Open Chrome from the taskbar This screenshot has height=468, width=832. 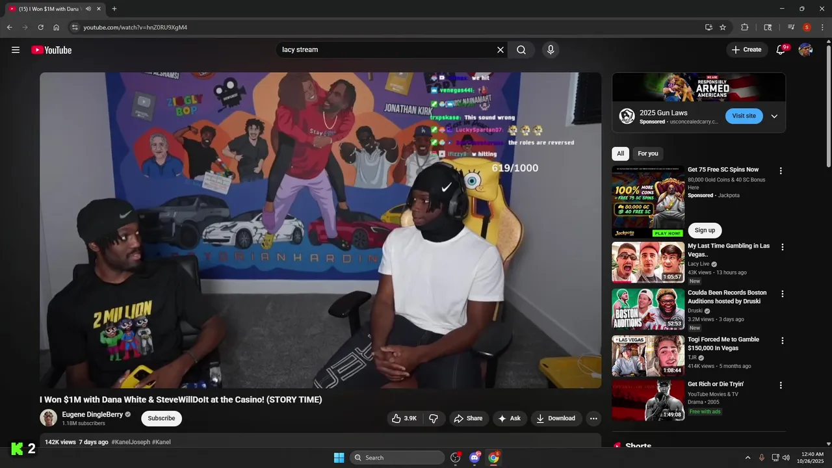[494, 458]
